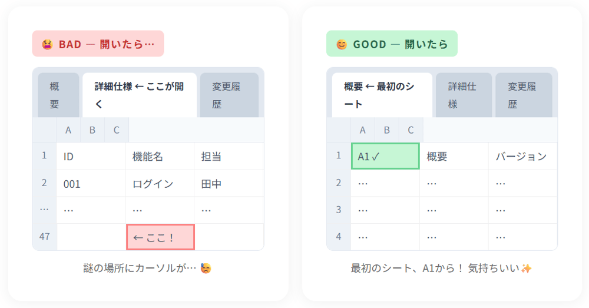This screenshot has width=589, height=308.
Task: Click the 機能名 header cell
Action: [160, 157]
